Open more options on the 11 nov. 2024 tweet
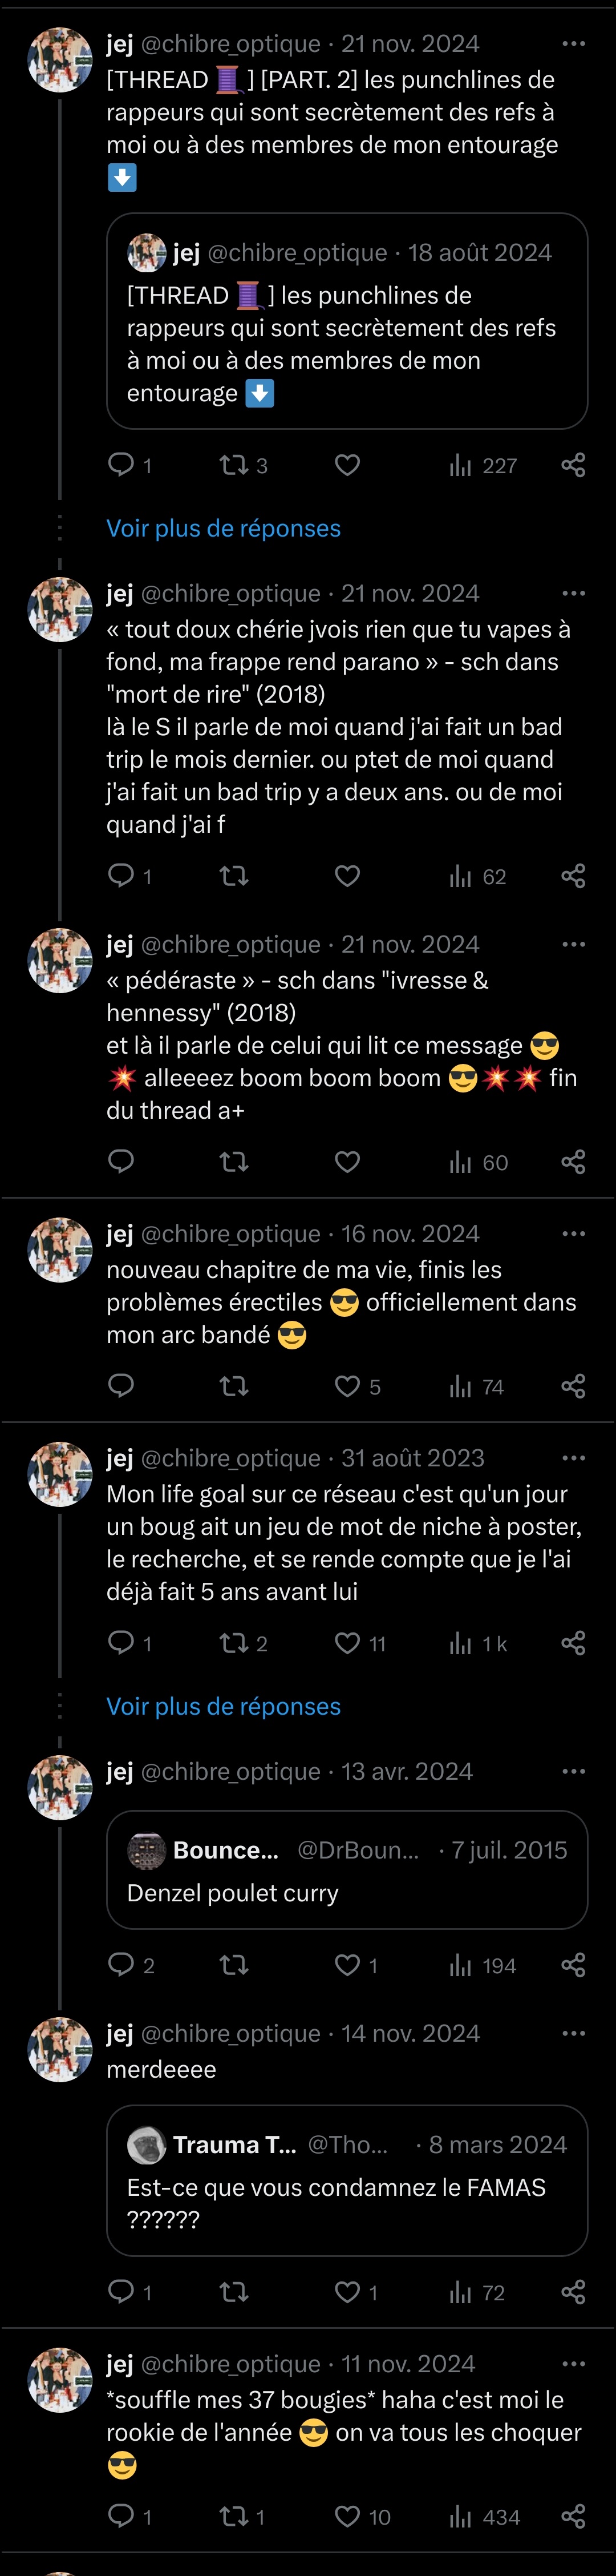The width and height of the screenshot is (616, 2576). (573, 2364)
